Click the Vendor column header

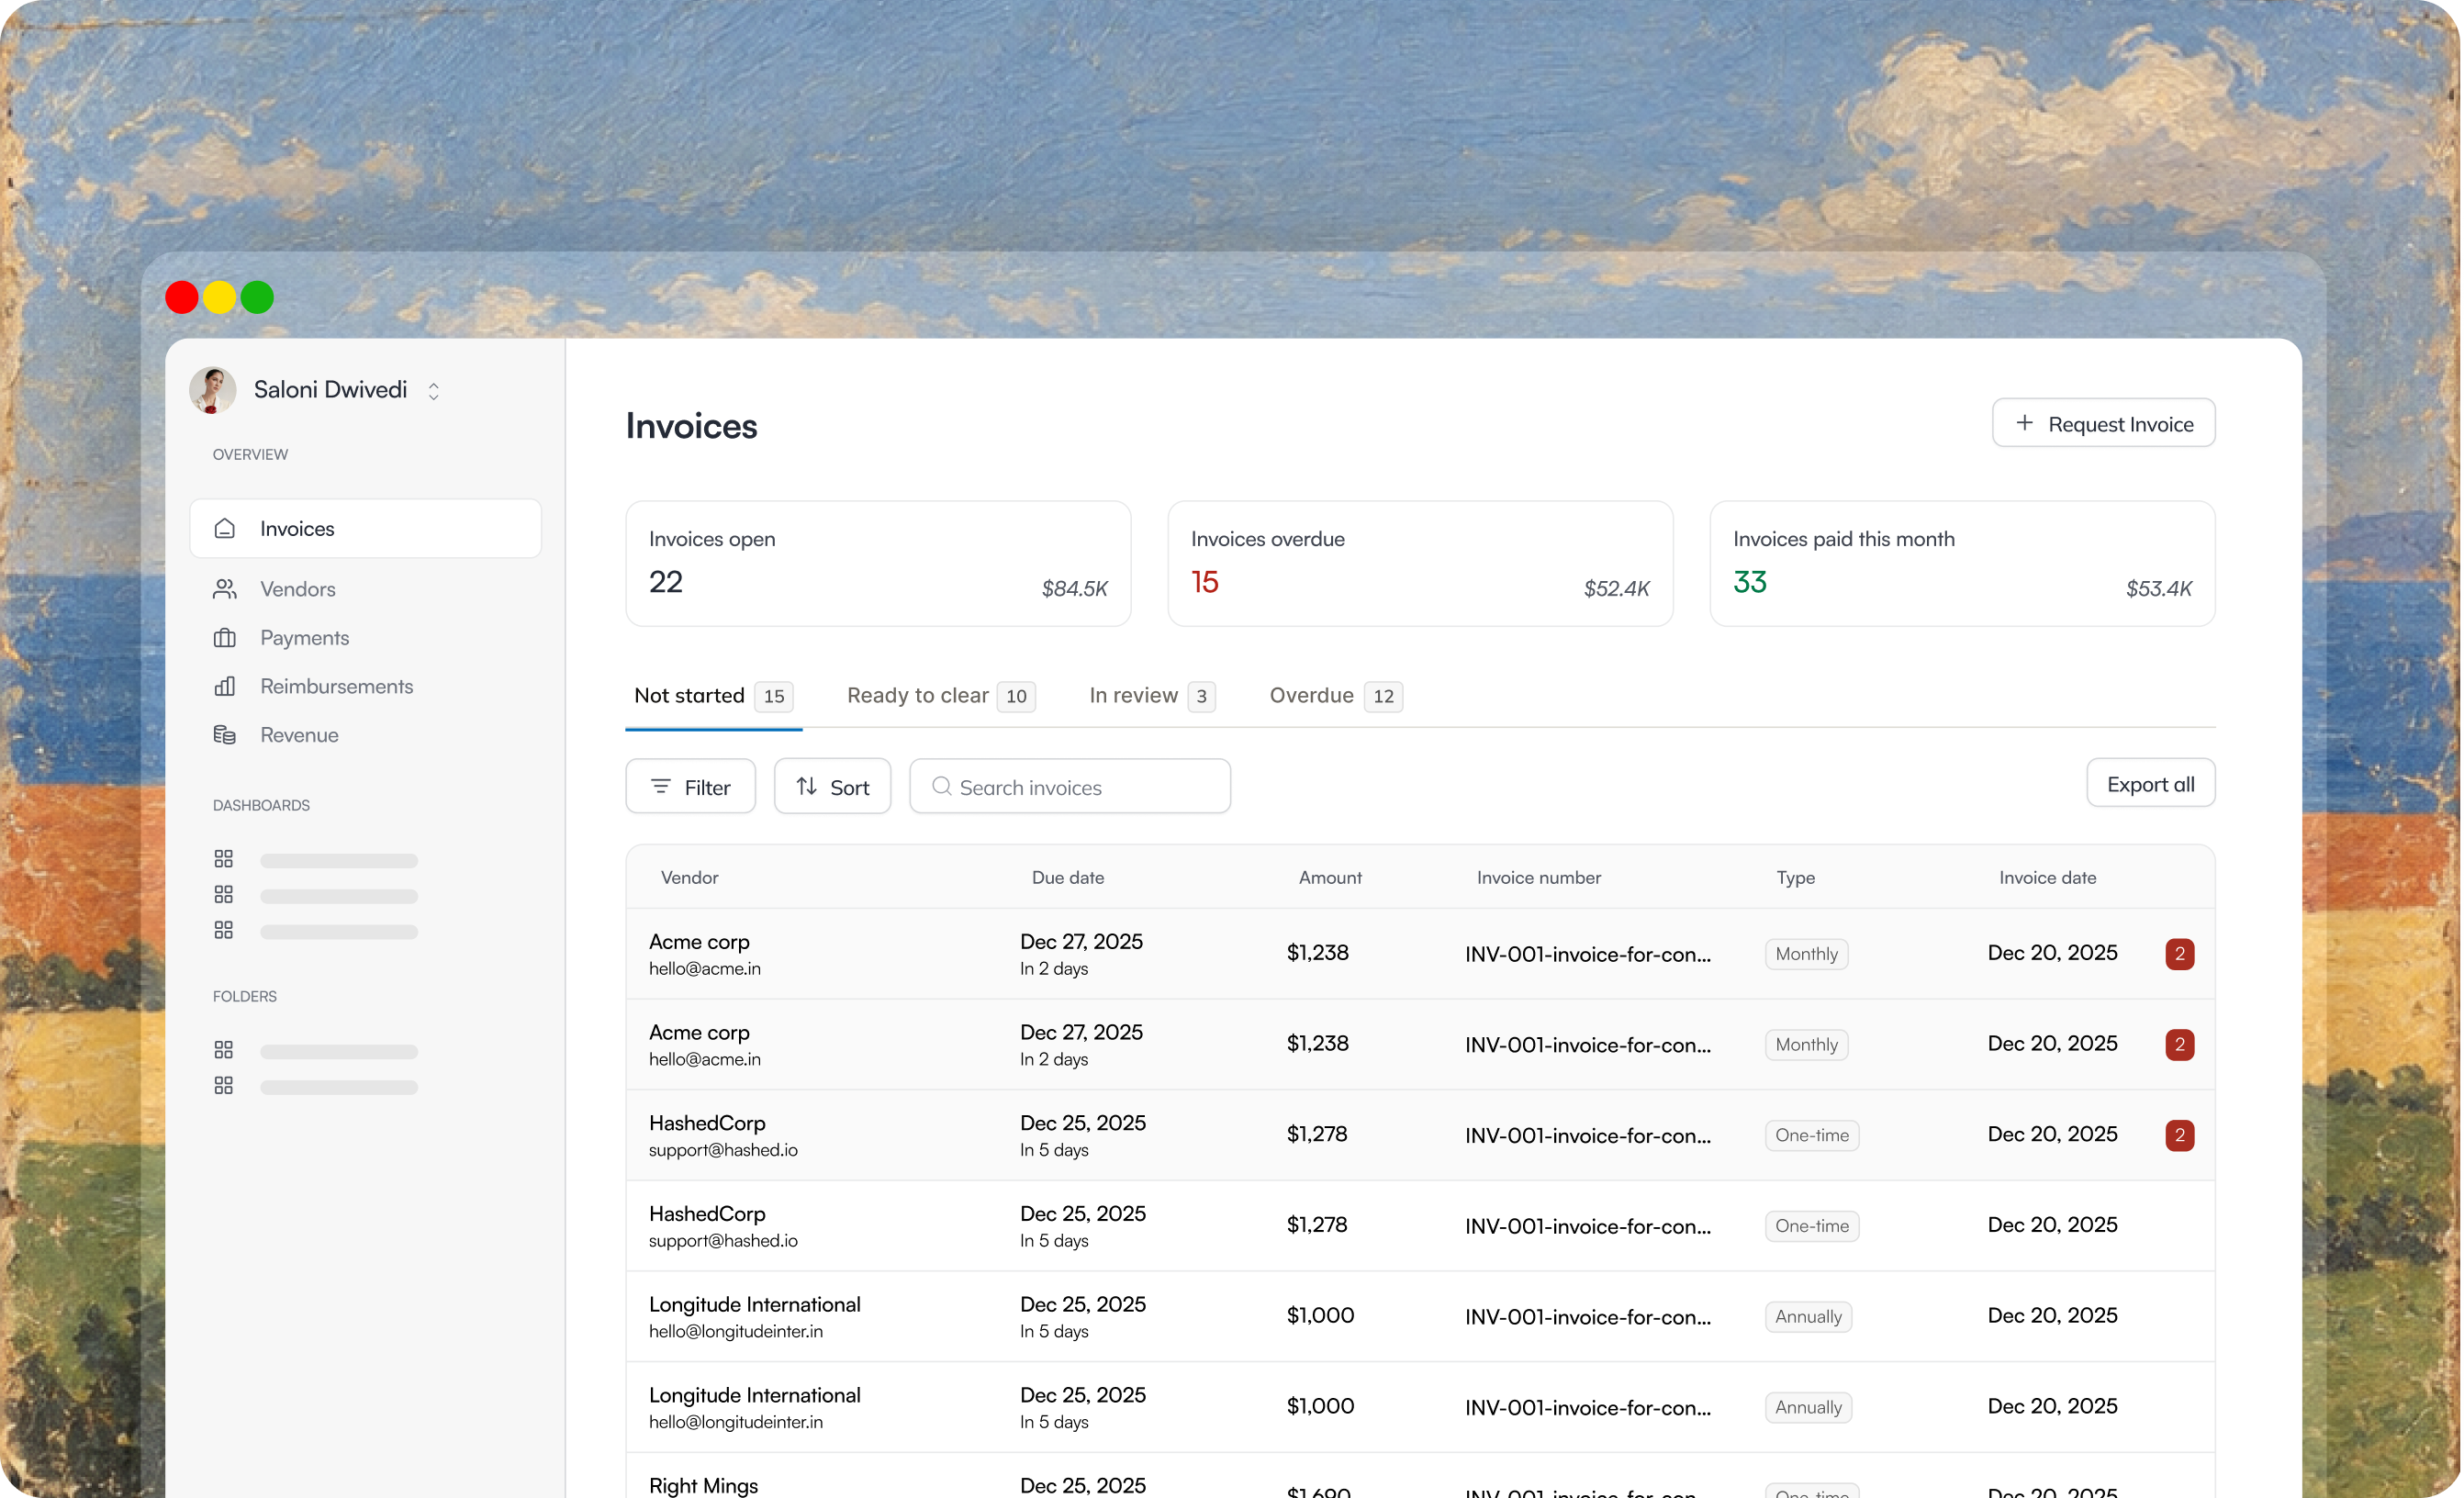689,877
